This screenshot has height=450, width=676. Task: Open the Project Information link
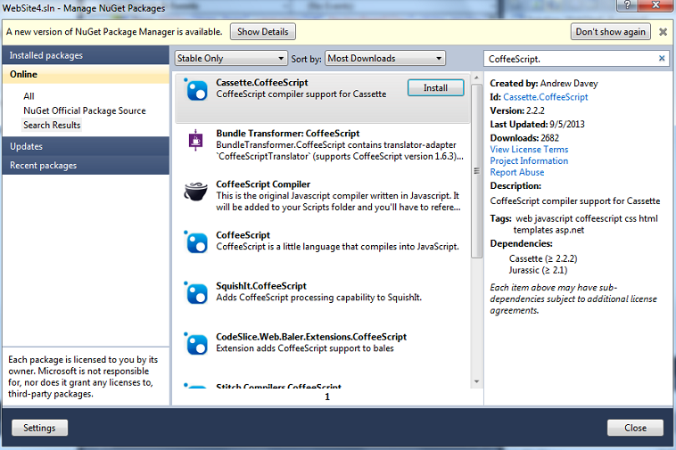tap(529, 160)
